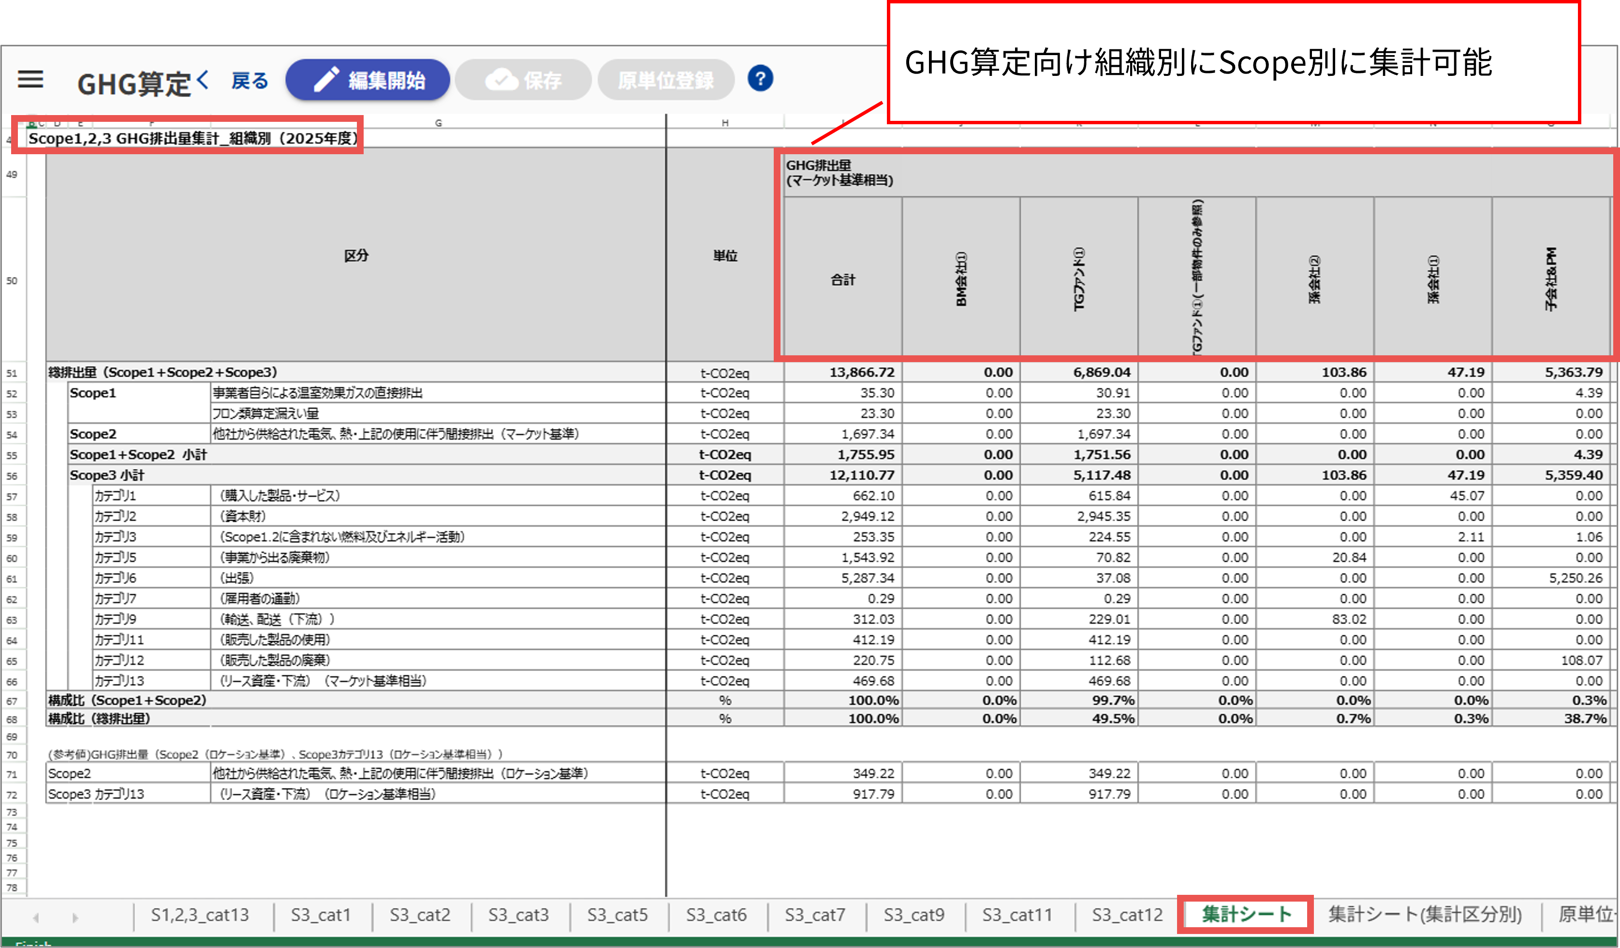Select the 38.7% cell in 構成比 row
1620x948 pixels.
pos(1550,718)
